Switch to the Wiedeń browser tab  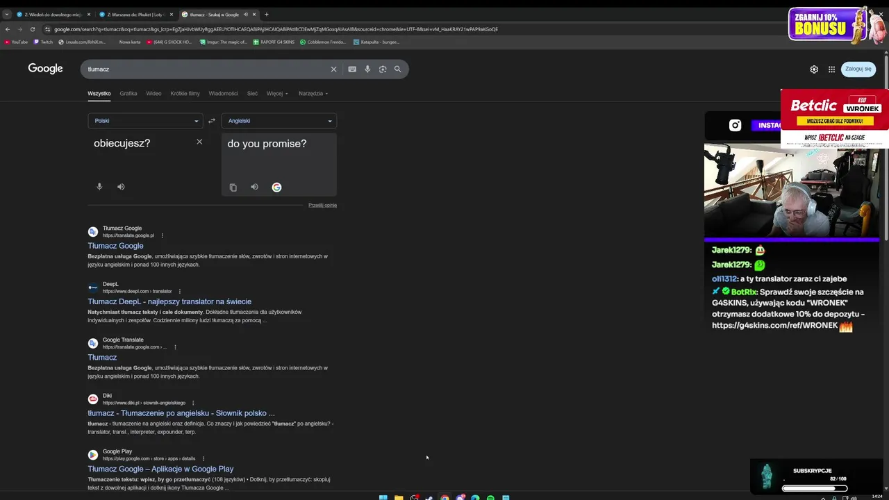[53, 14]
